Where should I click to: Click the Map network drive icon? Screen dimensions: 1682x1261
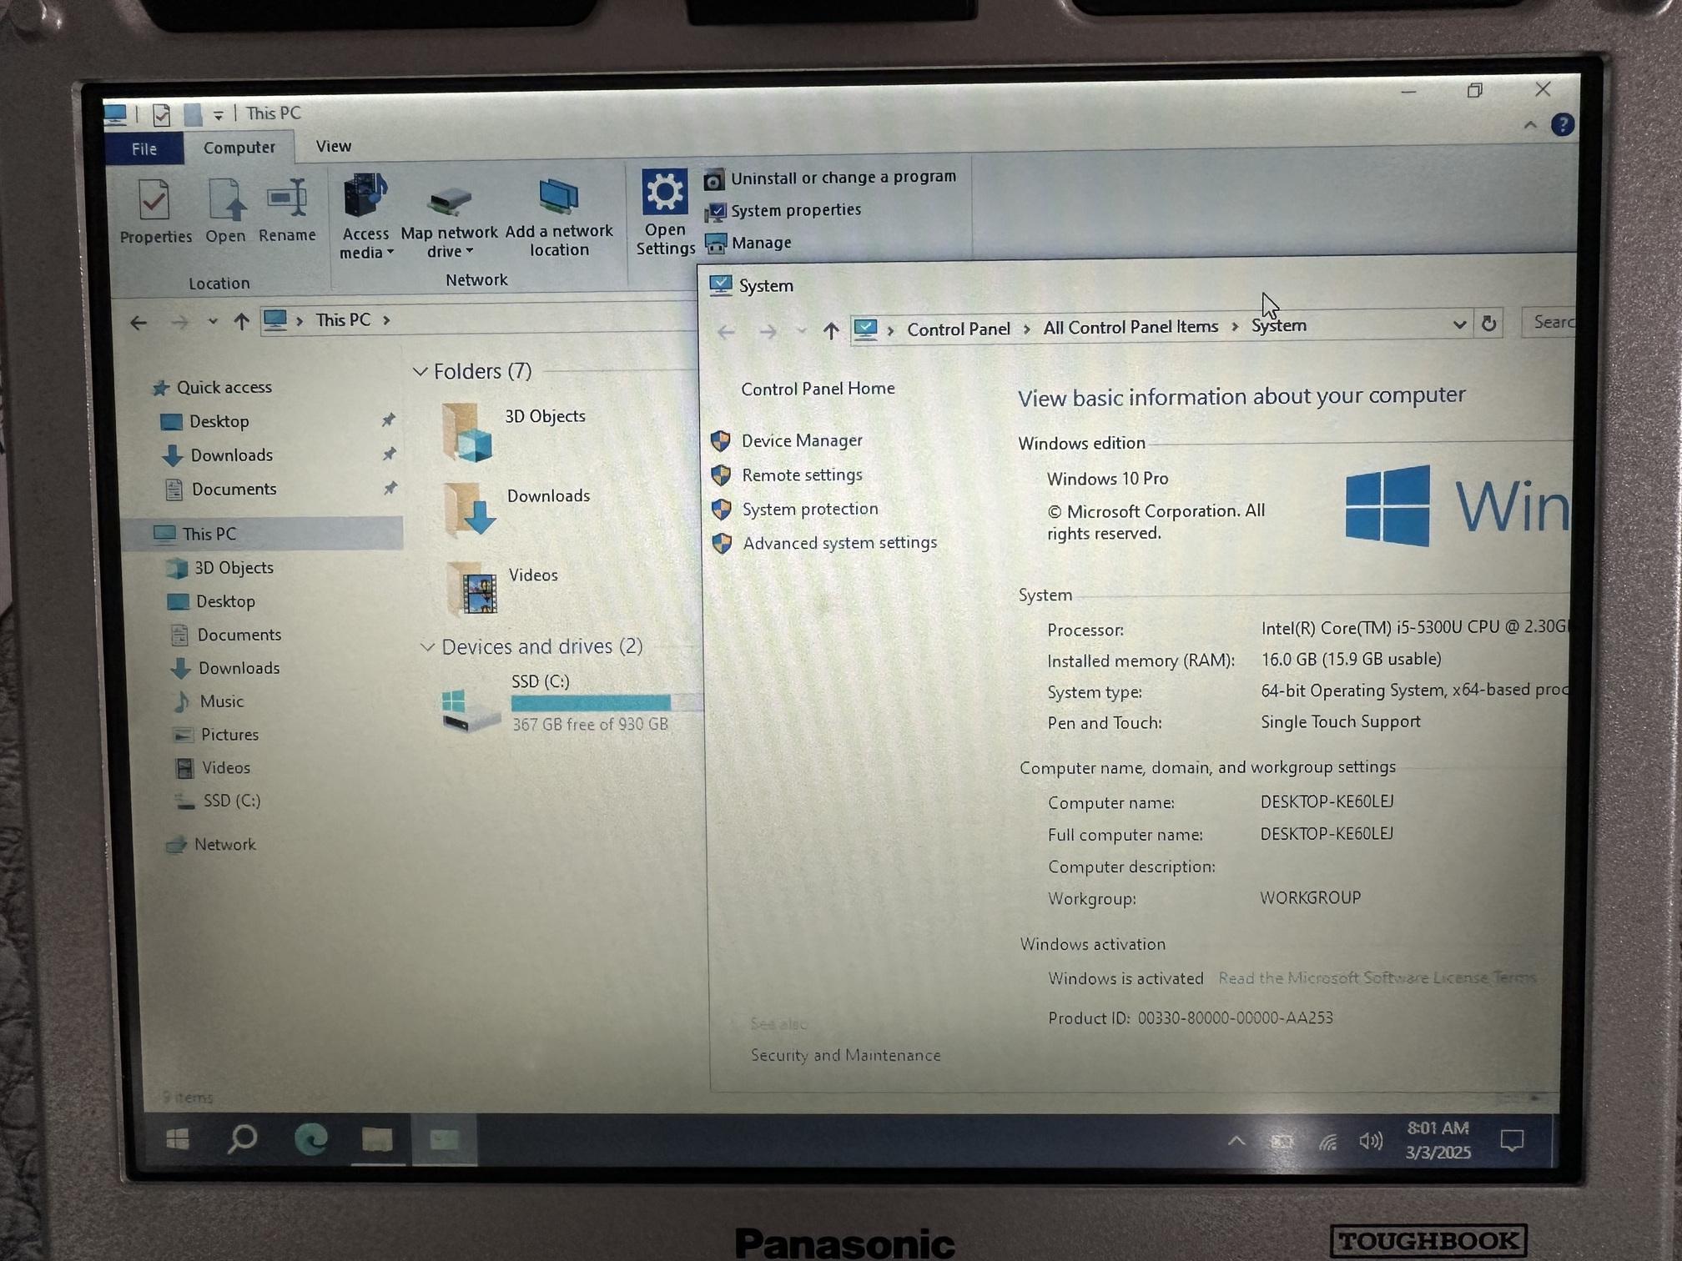click(x=450, y=200)
